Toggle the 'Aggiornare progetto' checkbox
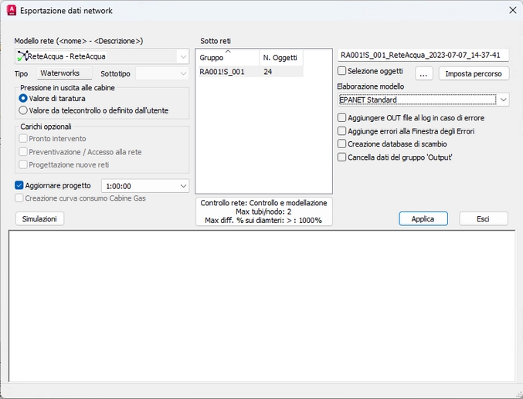The width and height of the screenshot is (523, 399). [x=19, y=185]
